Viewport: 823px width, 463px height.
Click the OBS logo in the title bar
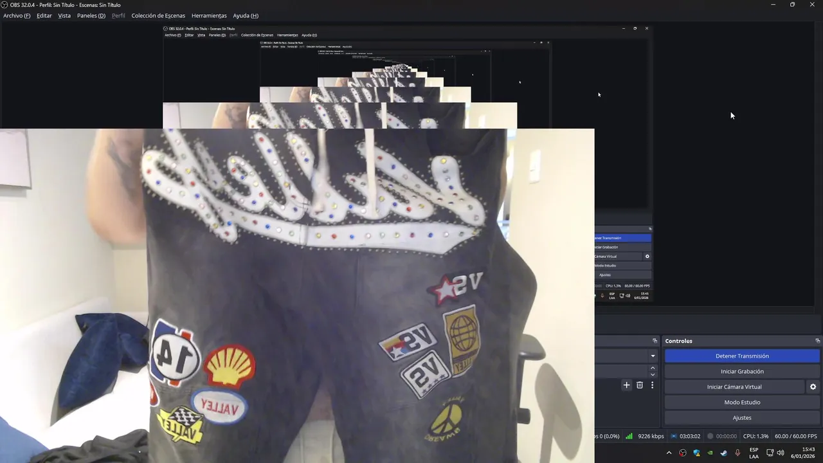click(5, 5)
